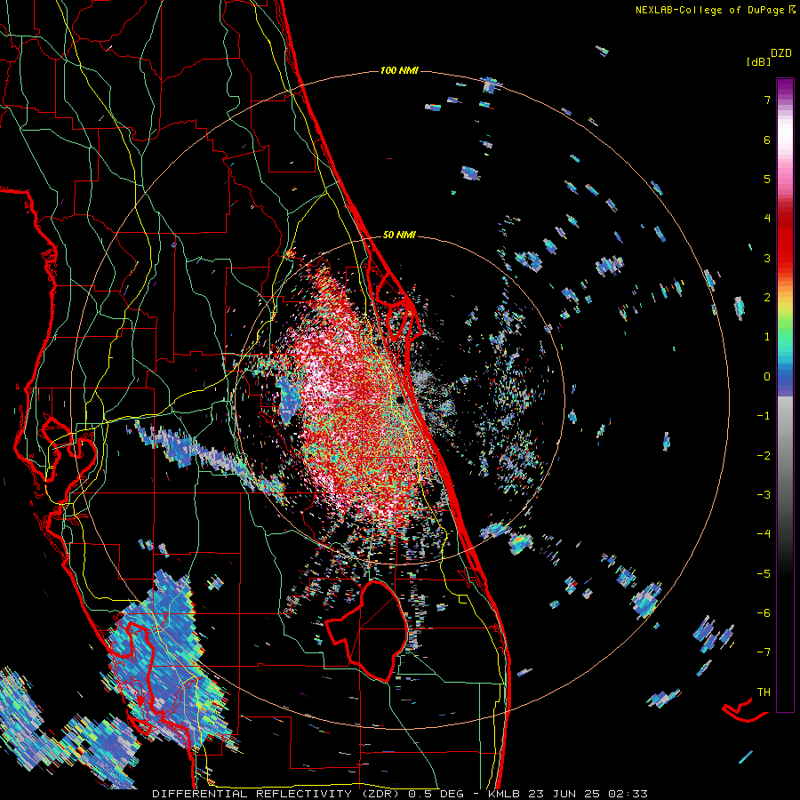Viewport: 800px width, 800px height.
Task: Click the -7 dB tick label on the scale
Action: (764, 652)
